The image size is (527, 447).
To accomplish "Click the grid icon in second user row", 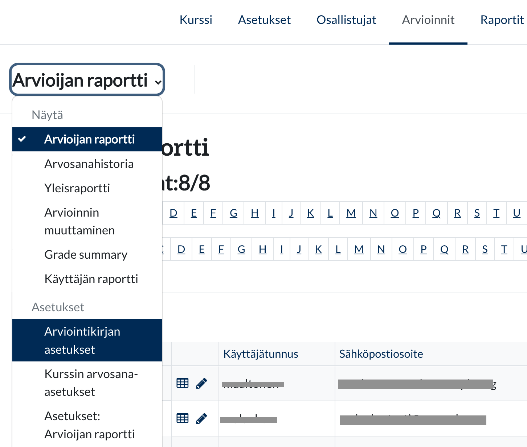I will (x=182, y=418).
